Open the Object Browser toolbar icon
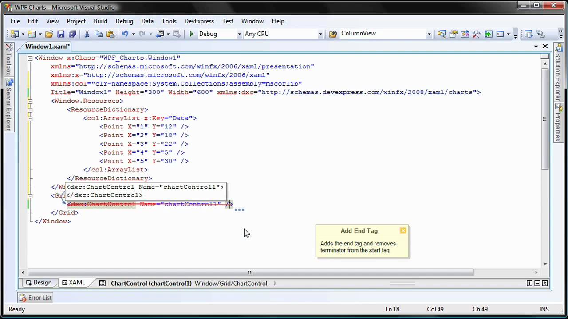This screenshot has width=568, height=319. [465, 34]
